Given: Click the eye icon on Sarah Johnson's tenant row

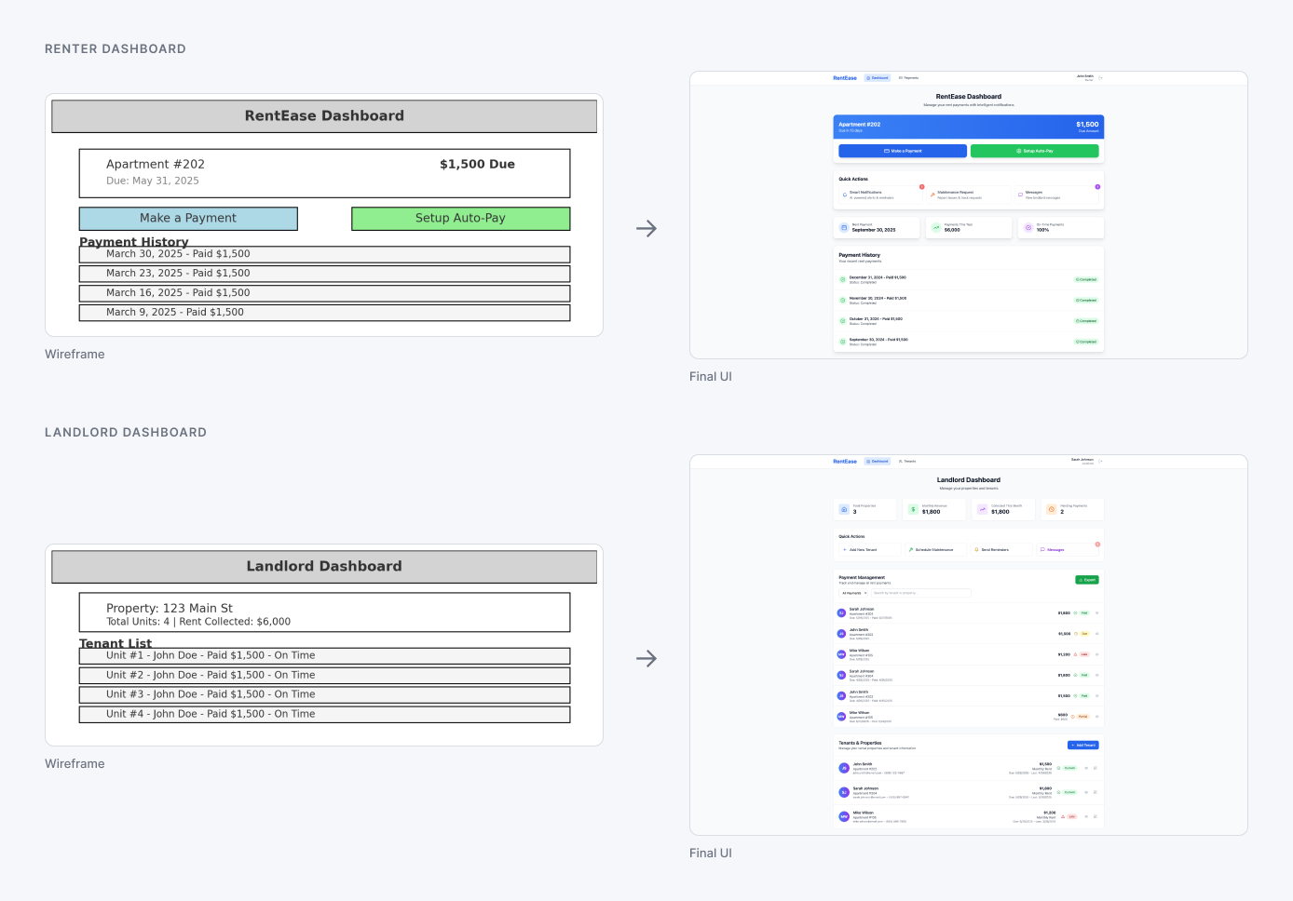Looking at the screenshot, I should coord(1086,792).
